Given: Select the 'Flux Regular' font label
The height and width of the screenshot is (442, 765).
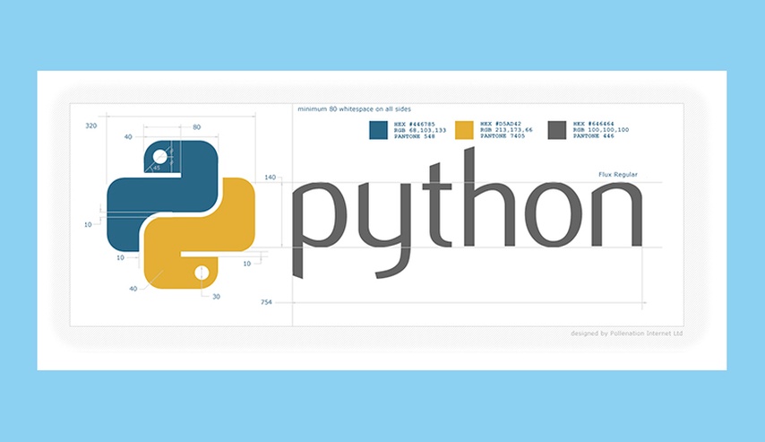Looking at the screenshot, I should (618, 174).
